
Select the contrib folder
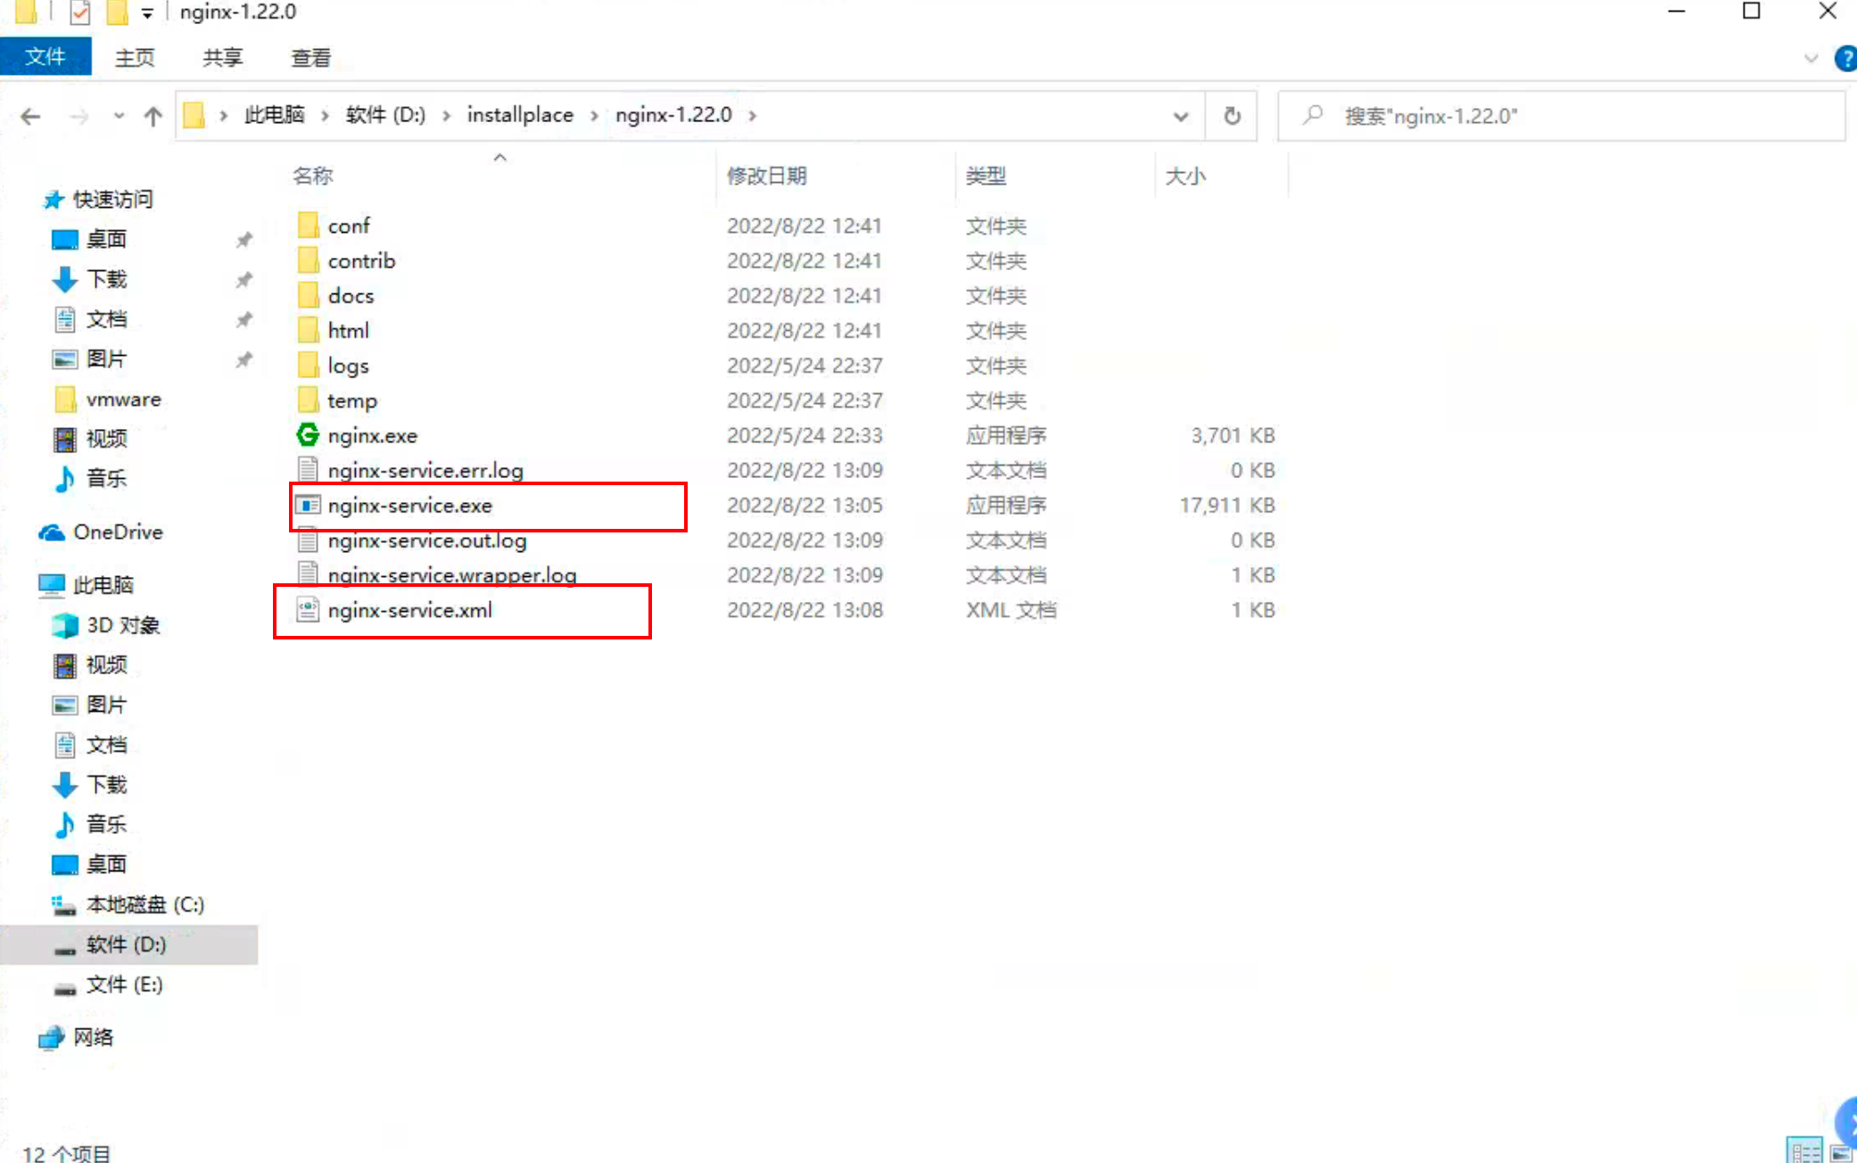click(x=361, y=260)
